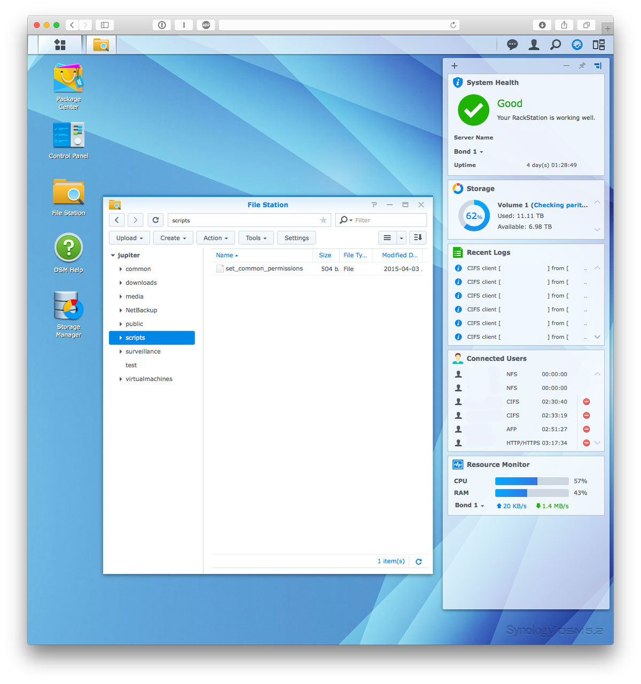Image resolution: width=641 pixels, height=684 pixels.
Task: Dock widget panel with blue icon
Action: click(x=598, y=66)
